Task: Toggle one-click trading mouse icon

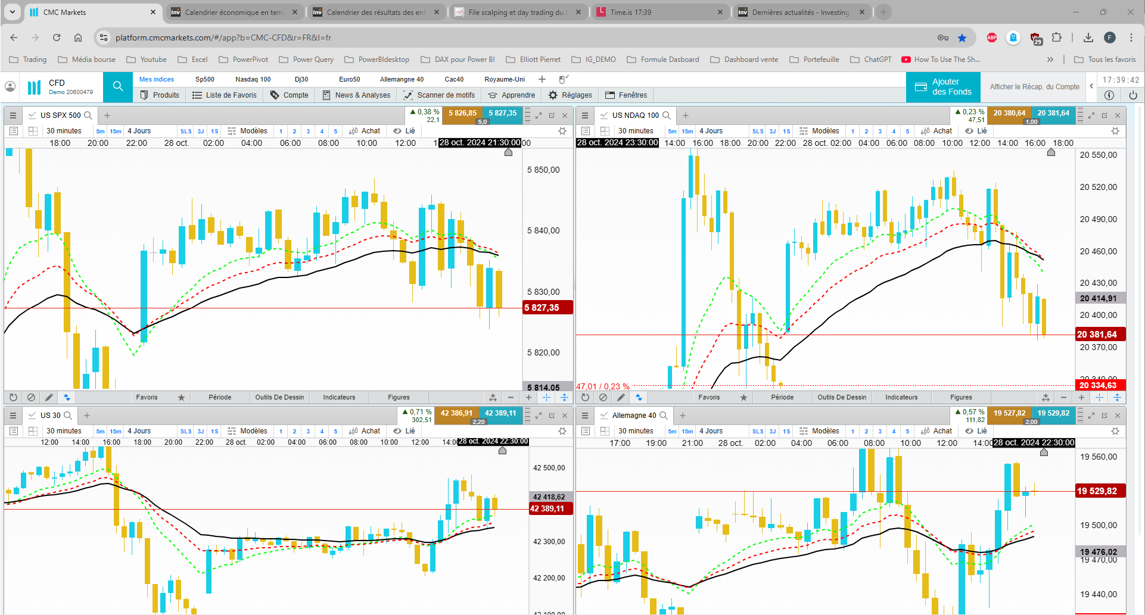Action: coord(564,79)
